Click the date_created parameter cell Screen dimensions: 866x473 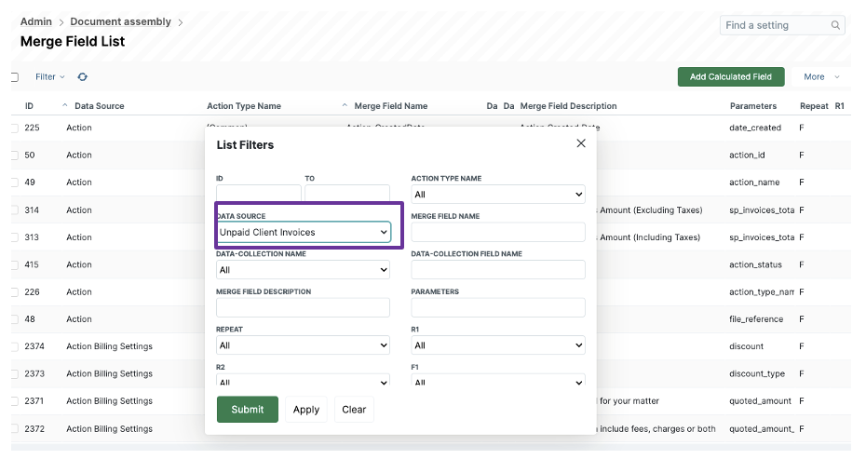[x=755, y=128]
